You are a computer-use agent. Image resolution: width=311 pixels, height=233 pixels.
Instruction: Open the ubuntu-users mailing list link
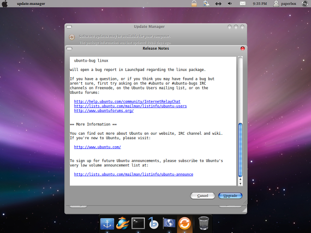(130, 106)
